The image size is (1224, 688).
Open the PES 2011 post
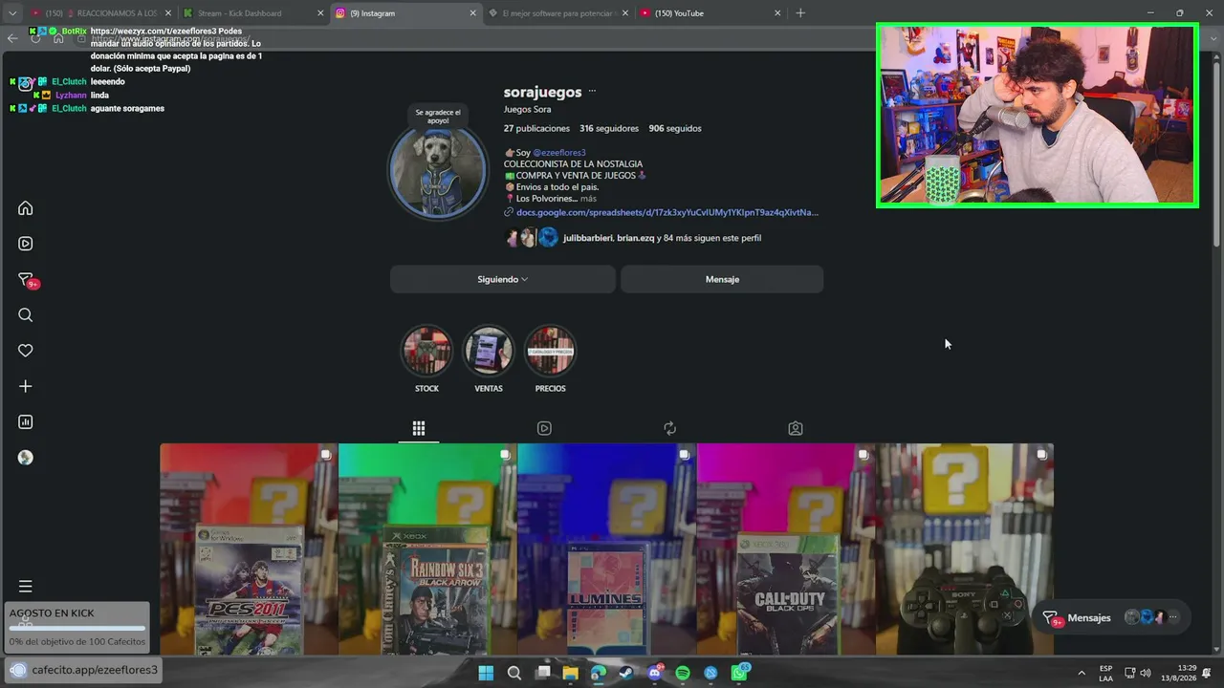click(x=249, y=549)
